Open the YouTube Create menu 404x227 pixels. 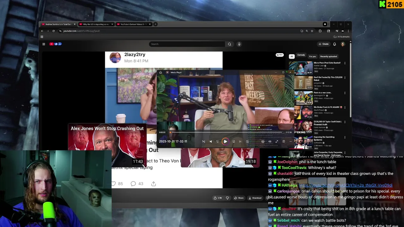(x=324, y=44)
